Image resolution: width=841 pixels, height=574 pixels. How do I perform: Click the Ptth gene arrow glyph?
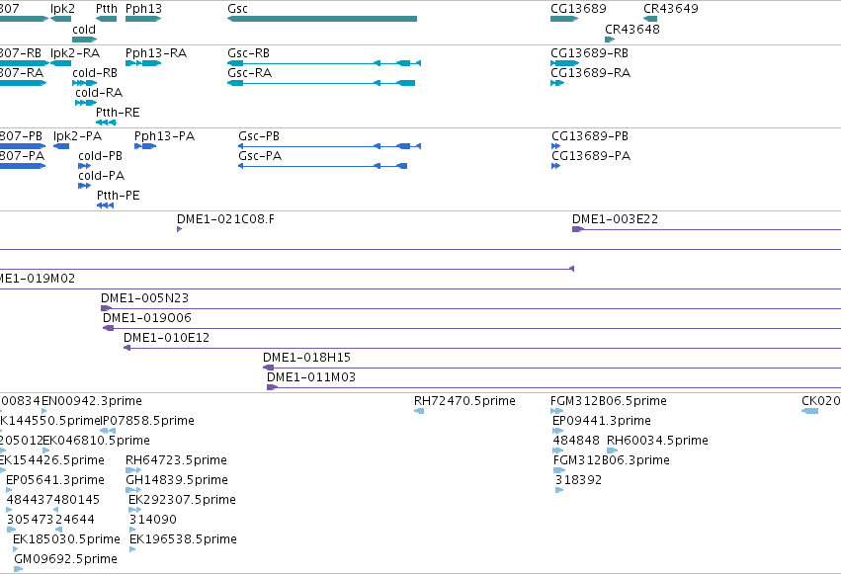click(106, 19)
